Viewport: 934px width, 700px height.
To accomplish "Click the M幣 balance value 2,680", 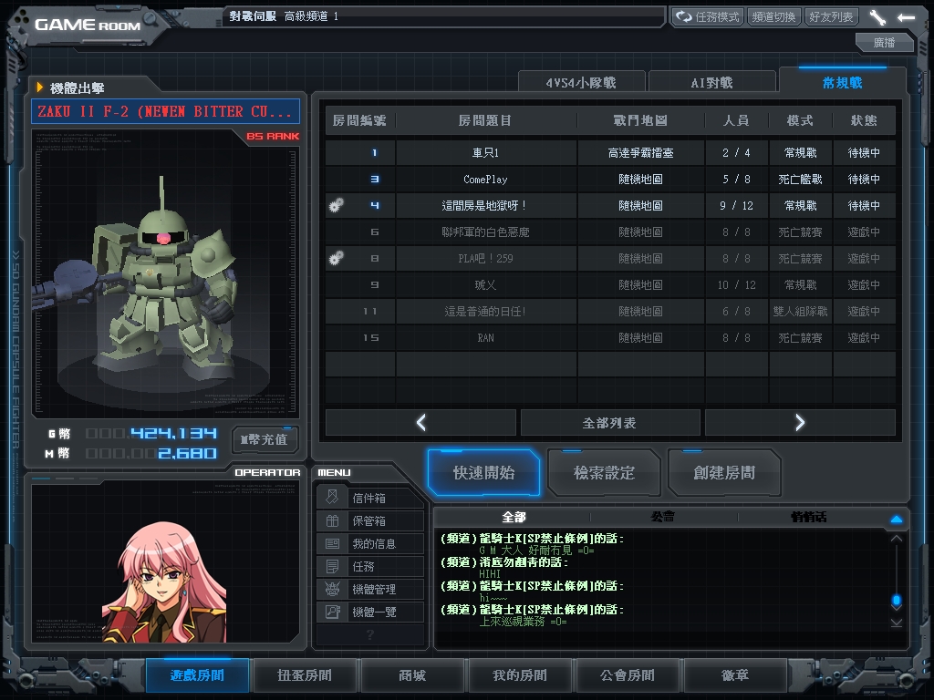I will click(187, 454).
